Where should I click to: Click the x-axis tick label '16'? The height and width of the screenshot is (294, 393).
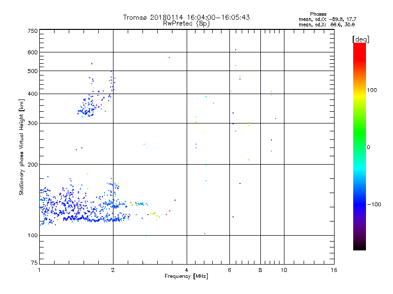334,270
